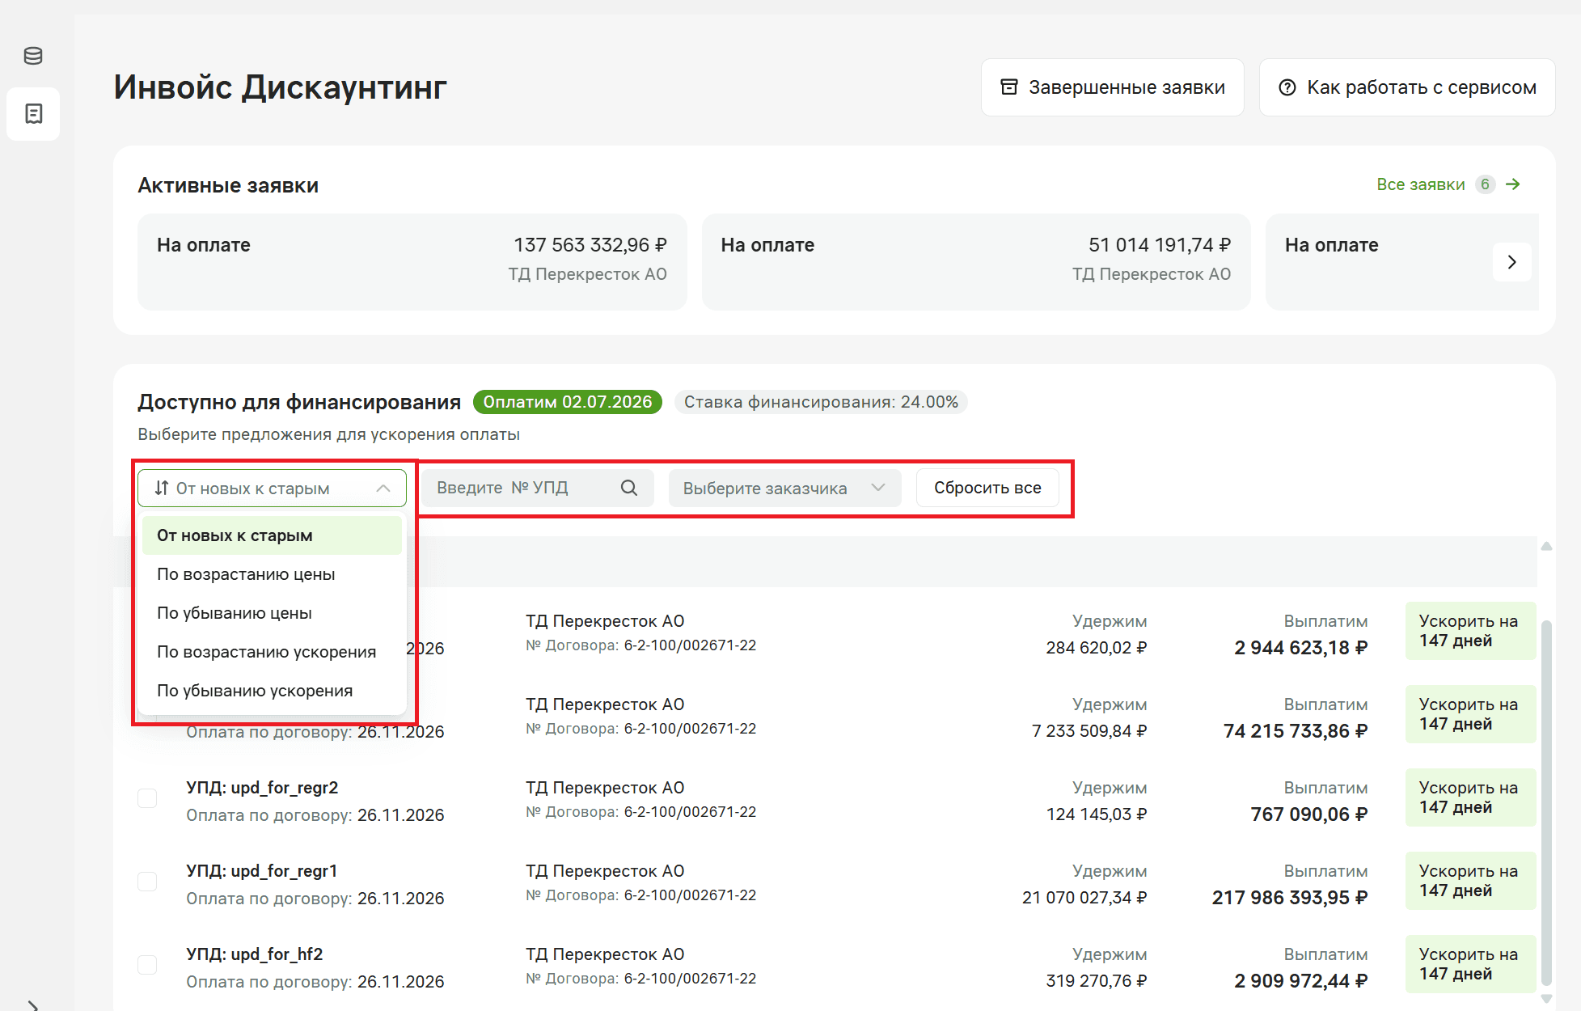Select the invoice document sidebar icon
This screenshot has width=1581, height=1011.
(33, 114)
